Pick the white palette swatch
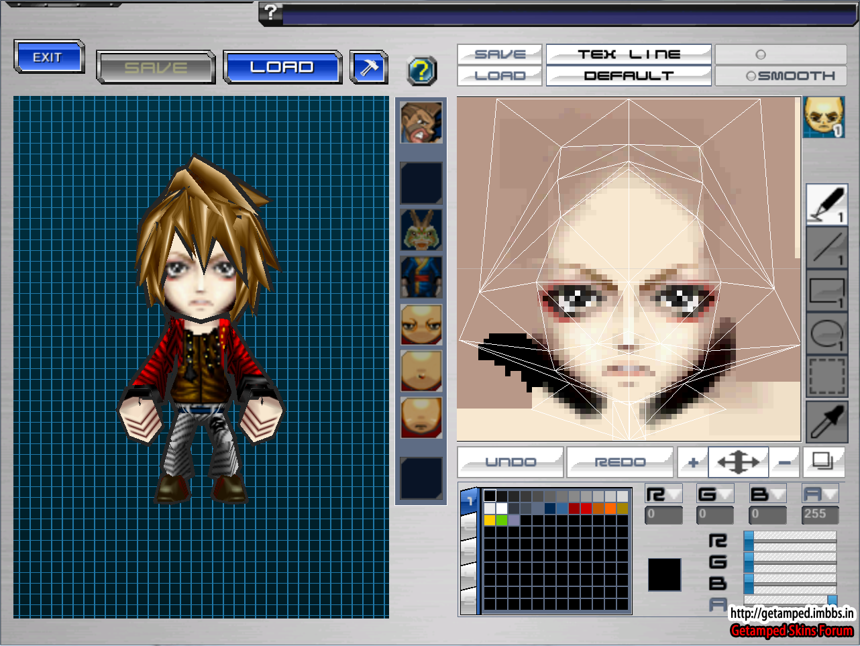The height and width of the screenshot is (646, 860). pos(502,508)
